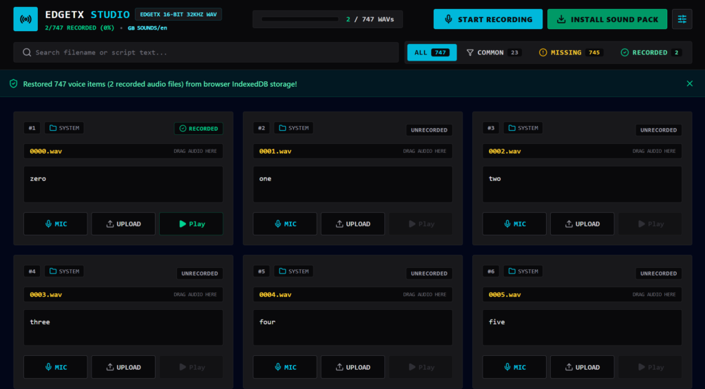Image resolution: width=705 pixels, height=389 pixels.
Task: Edit the 'three' script text box
Action: [123, 328]
